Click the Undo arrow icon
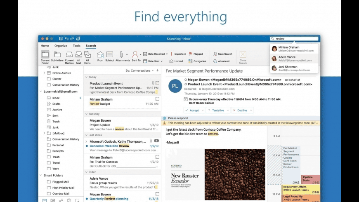Image resolution: width=359 pixels, height=202 pixels. click(66, 39)
